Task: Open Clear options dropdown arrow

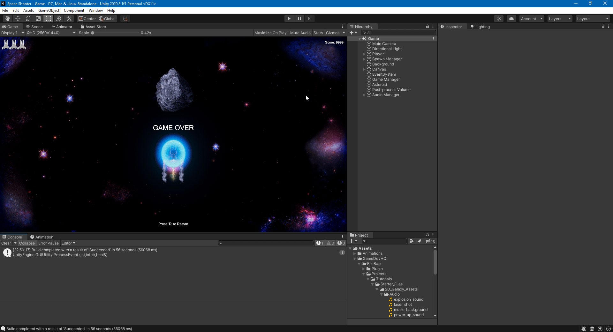Action: (15, 243)
